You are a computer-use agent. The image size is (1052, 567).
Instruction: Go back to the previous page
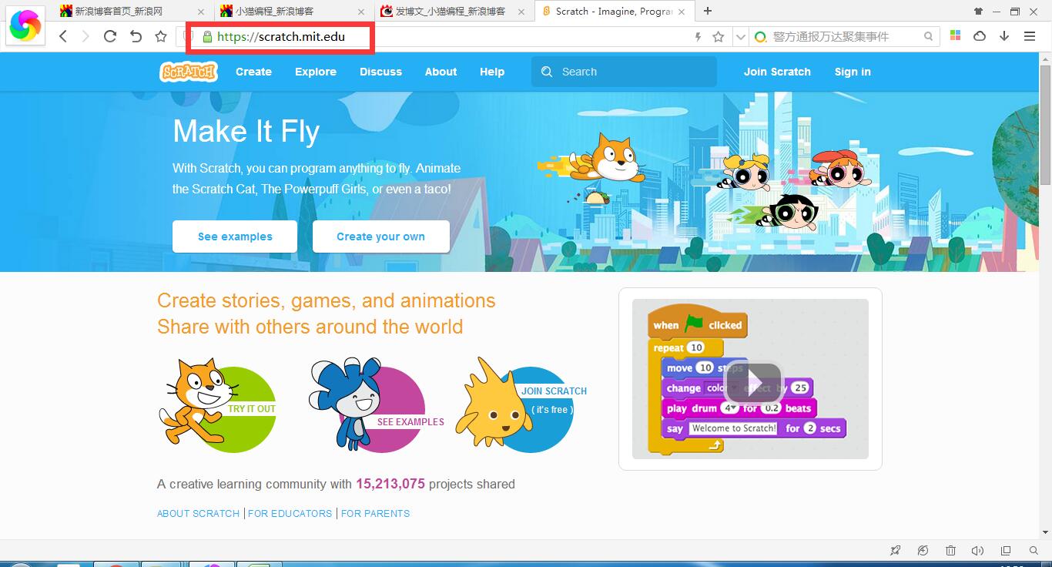pos(64,36)
